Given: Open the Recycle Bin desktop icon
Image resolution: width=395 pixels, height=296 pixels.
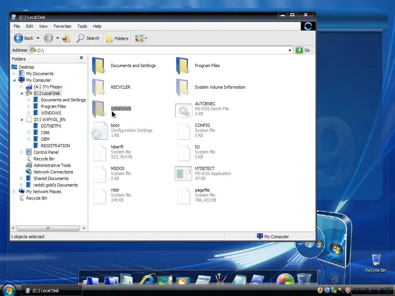Looking at the screenshot, I should tap(376, 262).
